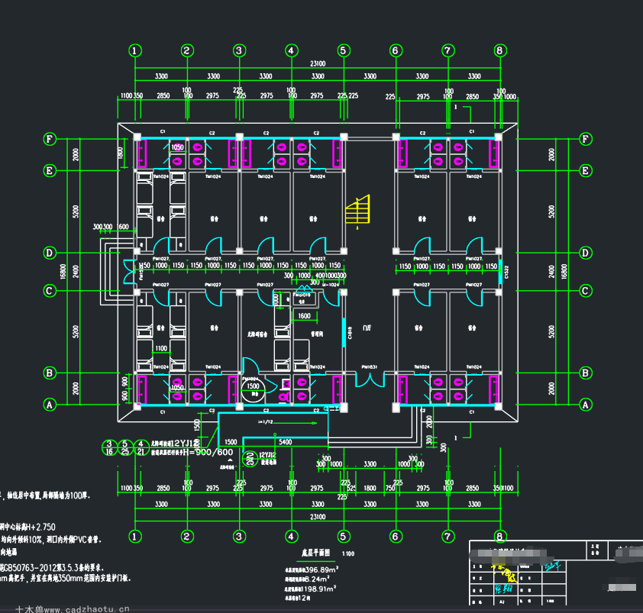Select window label C1818

[x=350, y=333]
